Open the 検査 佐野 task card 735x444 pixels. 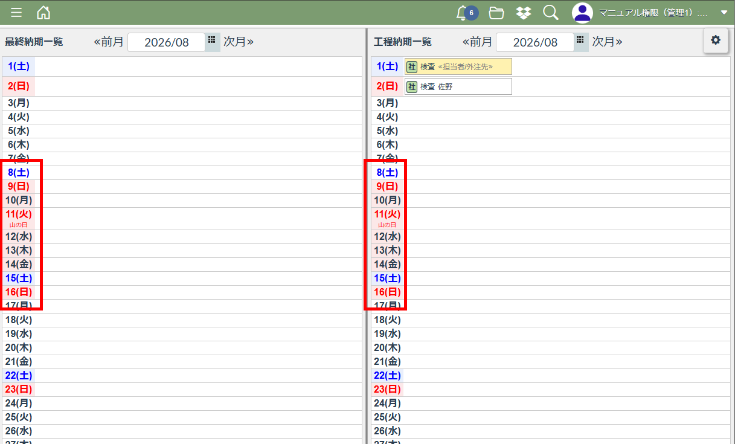point(458,86)
